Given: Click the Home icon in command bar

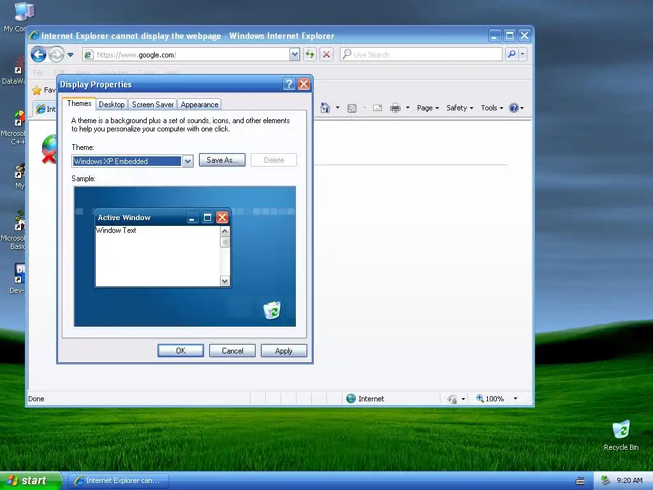Looking at the screenshot, I should coord(325,108).
